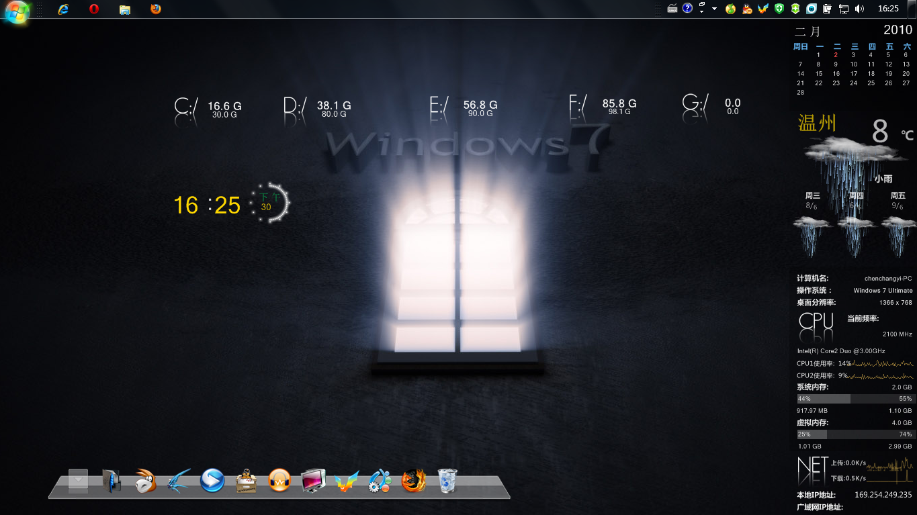This screenshot has height=515, width=917.
Task: Launch the rainbow wing dock icon
Action: coord(347,481)
